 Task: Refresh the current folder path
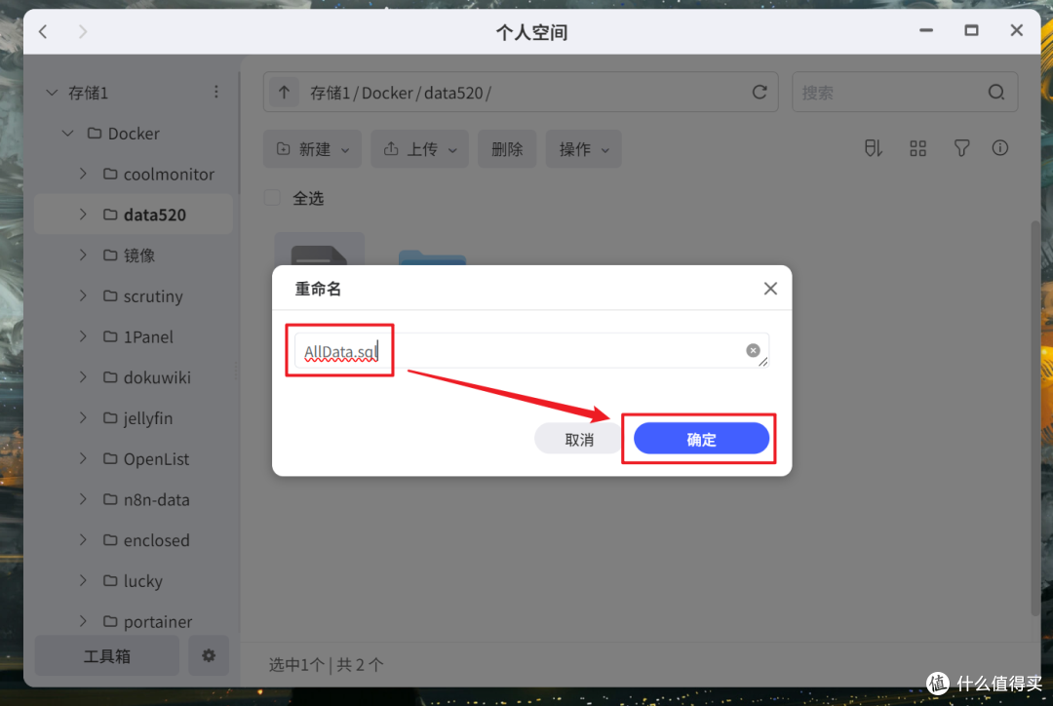760,92
